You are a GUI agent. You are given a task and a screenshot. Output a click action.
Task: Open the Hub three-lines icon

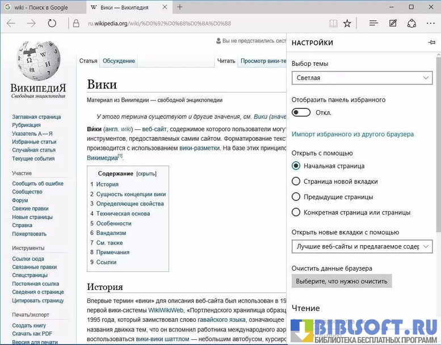373,23
